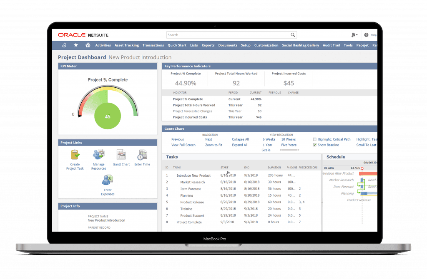This screenshot has height=279, width=427.
Task: Open the Documents menu
Action: (x=228, y=45)
